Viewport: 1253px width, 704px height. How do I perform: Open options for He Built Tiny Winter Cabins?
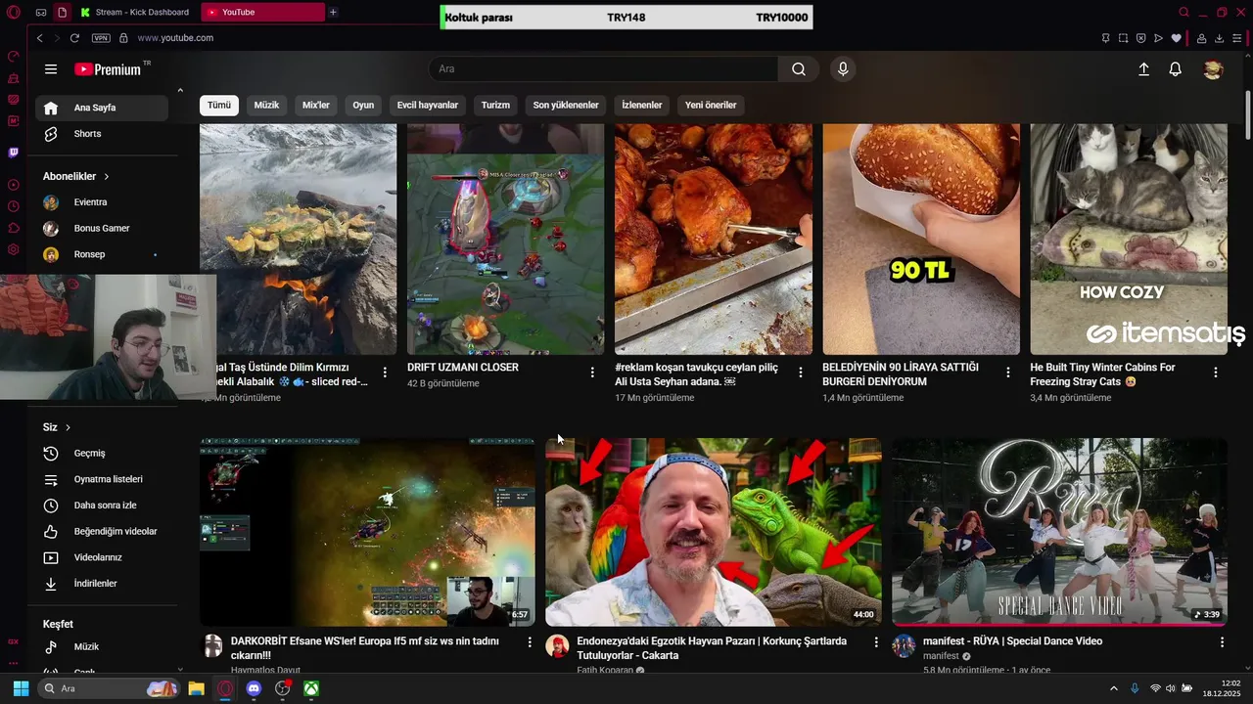1216,373
